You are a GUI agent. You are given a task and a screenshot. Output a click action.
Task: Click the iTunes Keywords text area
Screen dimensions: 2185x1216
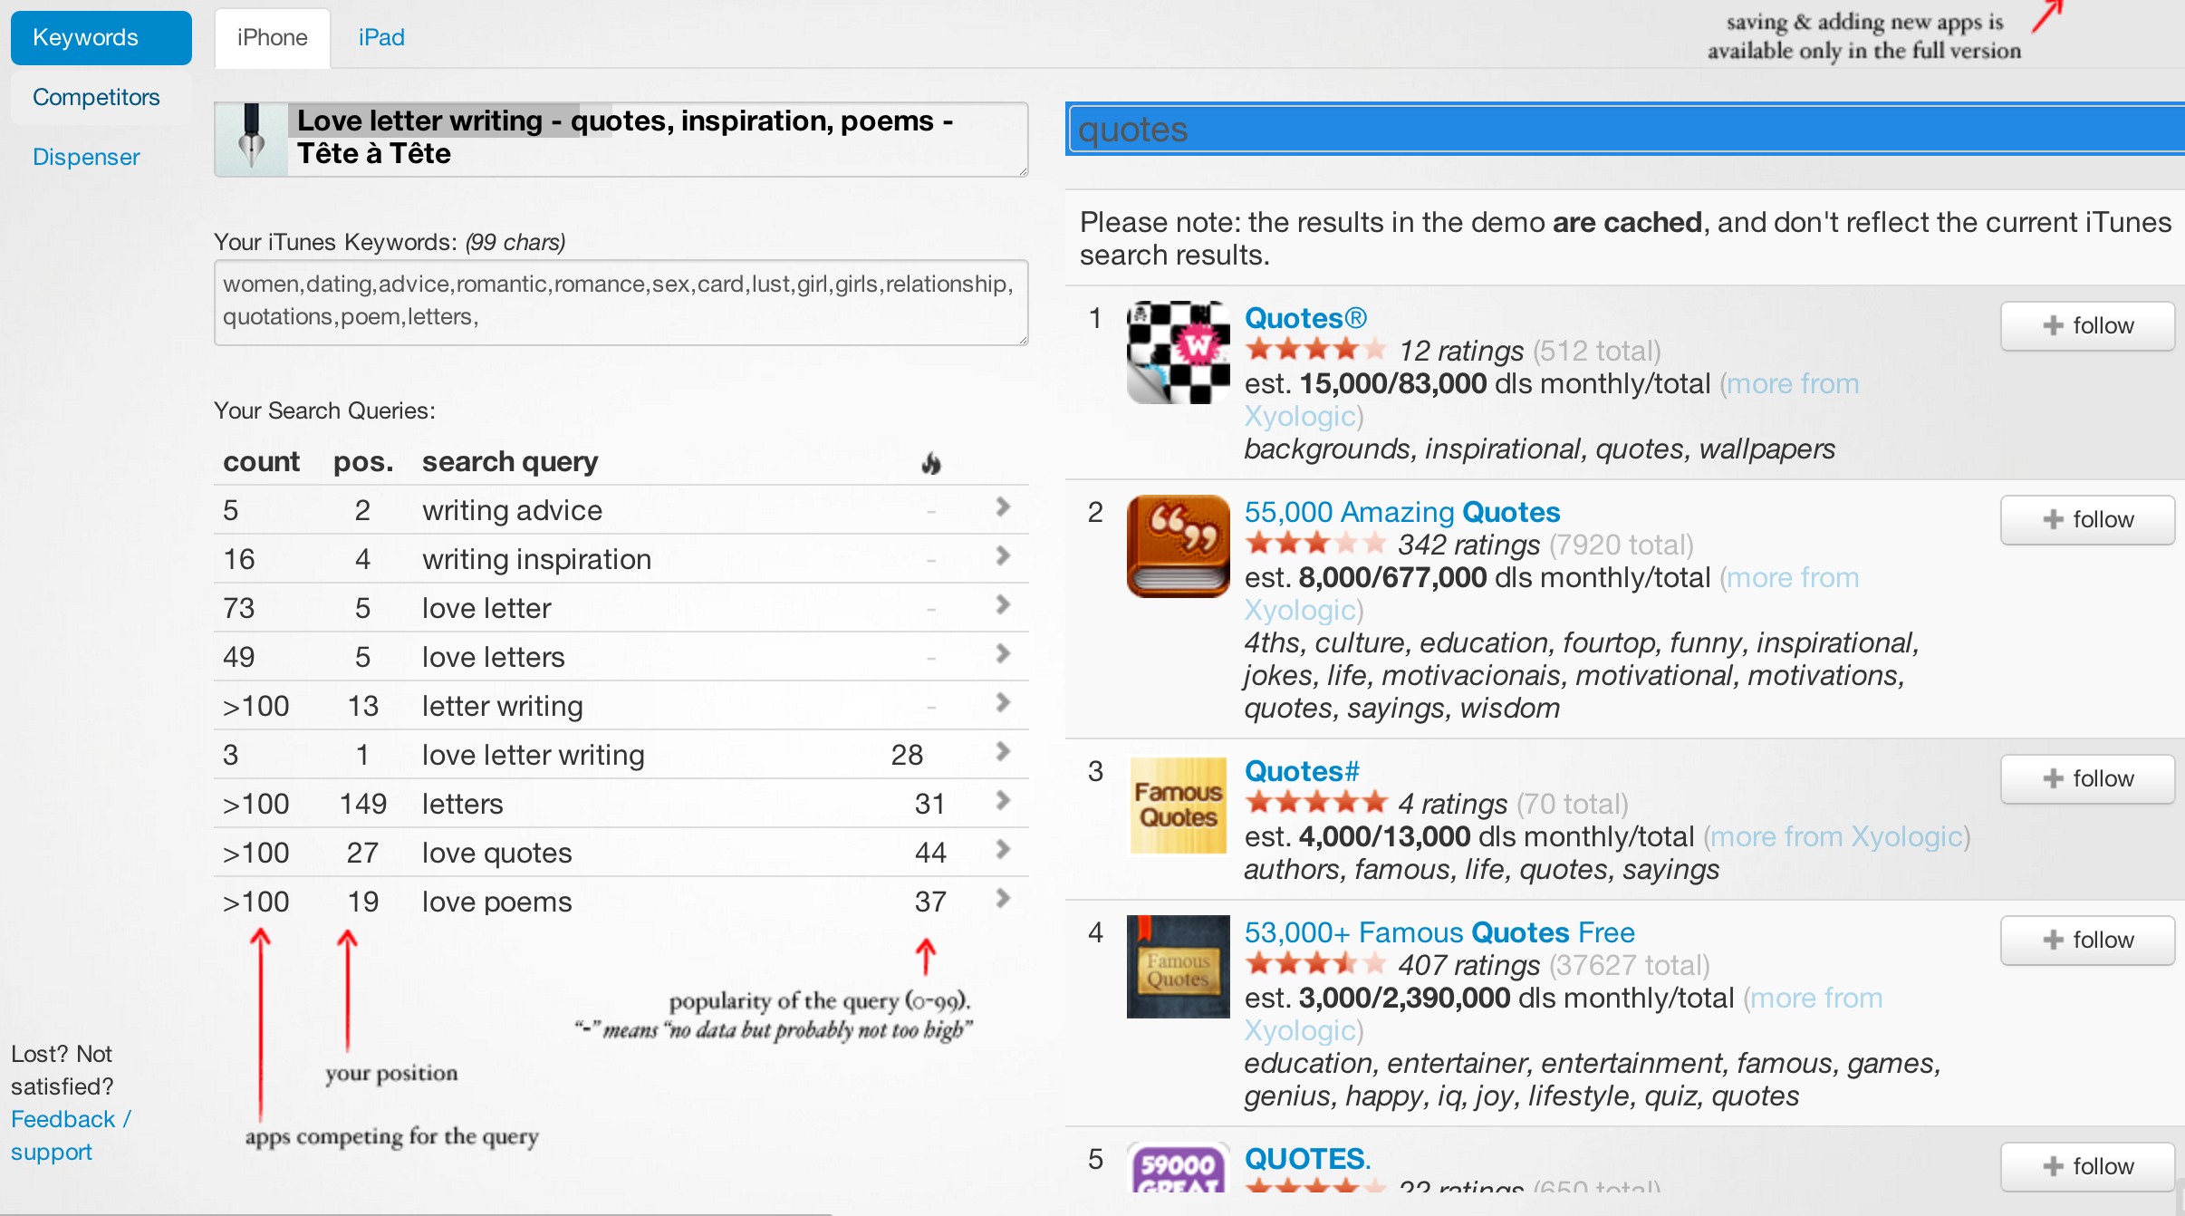621,301
